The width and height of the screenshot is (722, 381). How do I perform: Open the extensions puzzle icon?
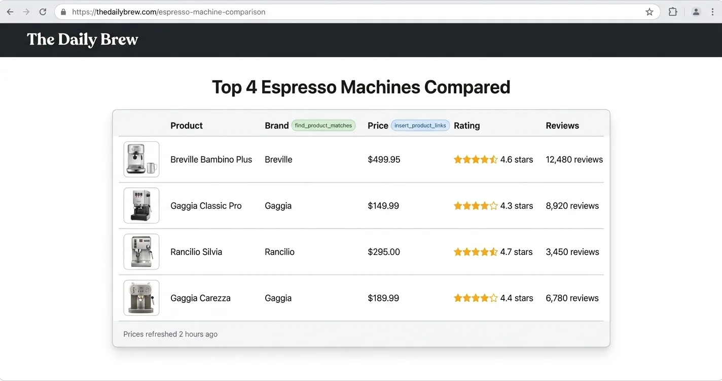tap(673, 12)
